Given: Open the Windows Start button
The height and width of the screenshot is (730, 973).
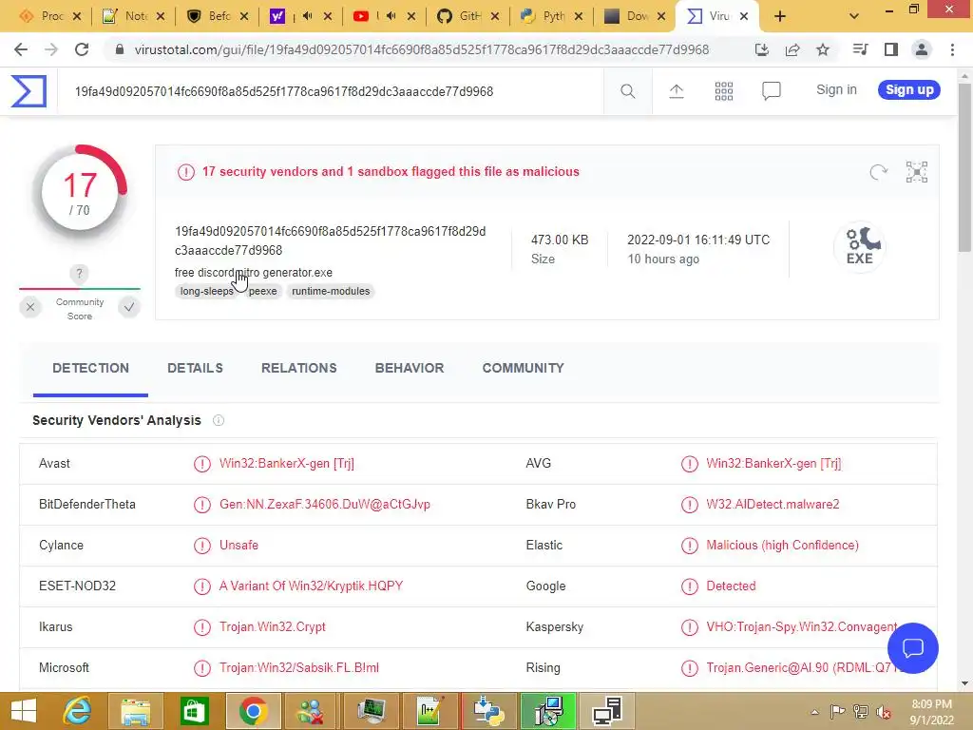Looking at the screenshot, I should [24, 711].
